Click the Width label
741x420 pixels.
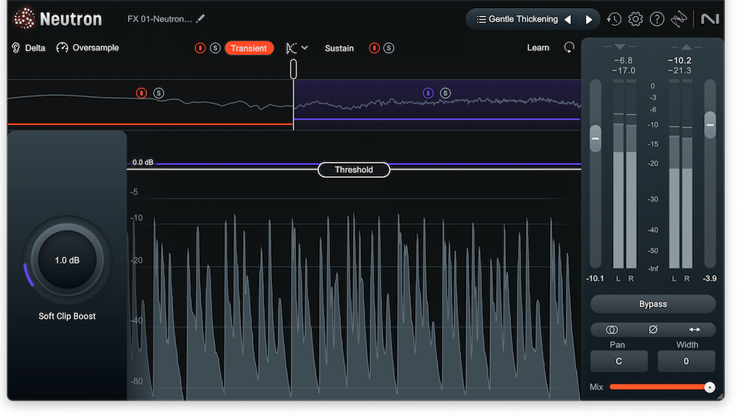(x=687, y=345)
